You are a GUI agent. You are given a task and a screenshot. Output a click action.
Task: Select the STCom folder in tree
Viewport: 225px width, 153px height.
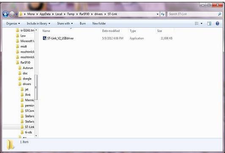point(29,110)
